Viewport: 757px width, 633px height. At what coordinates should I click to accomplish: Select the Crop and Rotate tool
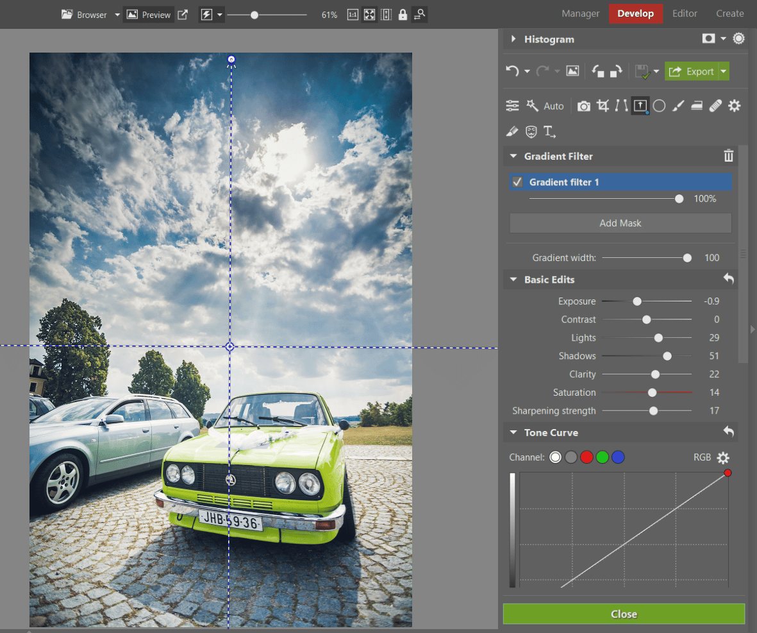click(x=603, y=105)
